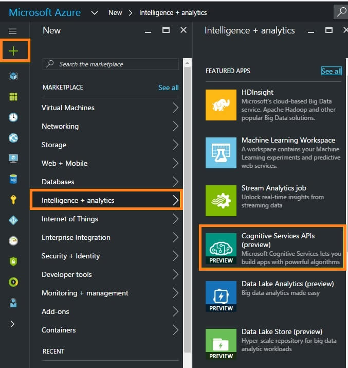Viewport: 348px width, 368px height.
Task: Click the HDInsight elephant icon
Action: [x=221, y=105]
